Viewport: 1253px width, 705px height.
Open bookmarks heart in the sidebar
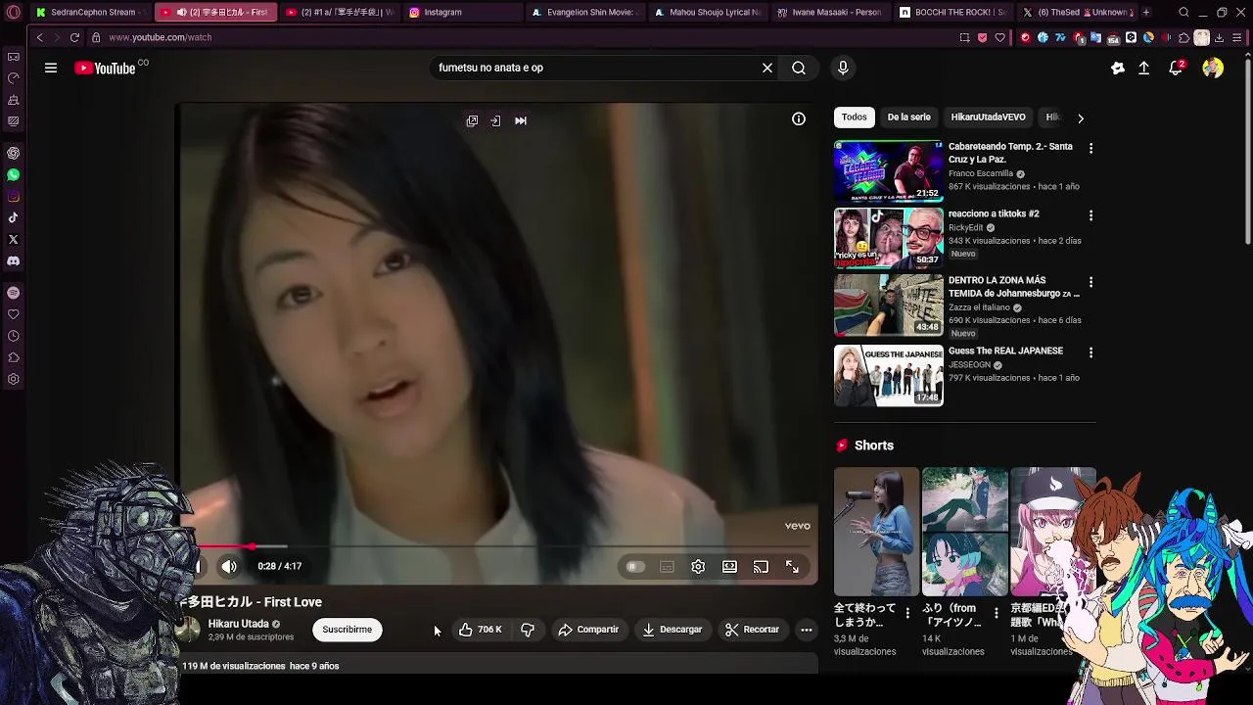click(x=13, y=314)
